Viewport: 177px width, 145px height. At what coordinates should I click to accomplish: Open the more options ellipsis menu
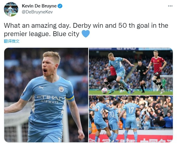click(x=170, y=6)
